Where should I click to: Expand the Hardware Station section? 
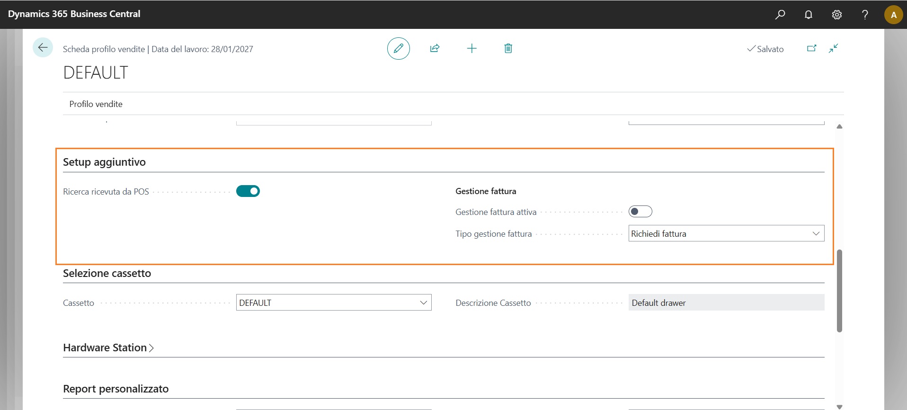(x=108, y=348)
